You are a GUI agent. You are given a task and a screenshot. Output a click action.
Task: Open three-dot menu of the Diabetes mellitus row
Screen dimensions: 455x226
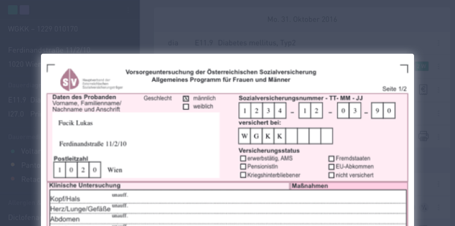pyautogui.click(x=439, y=43)
